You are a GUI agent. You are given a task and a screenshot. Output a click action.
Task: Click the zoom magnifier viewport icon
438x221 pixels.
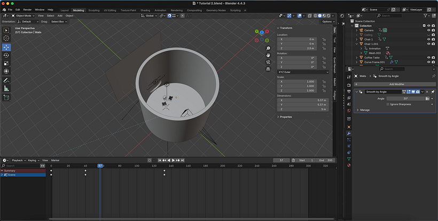click(x=268, y=48)
